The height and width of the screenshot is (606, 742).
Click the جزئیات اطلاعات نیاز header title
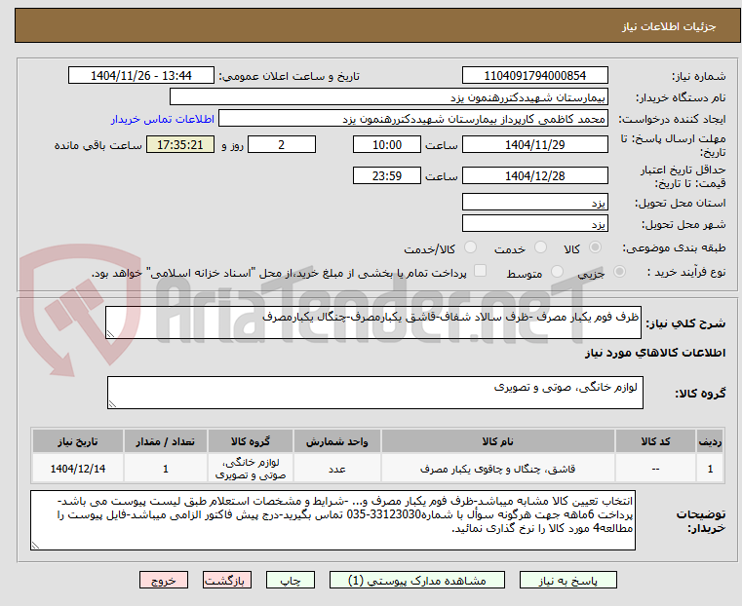669,26
